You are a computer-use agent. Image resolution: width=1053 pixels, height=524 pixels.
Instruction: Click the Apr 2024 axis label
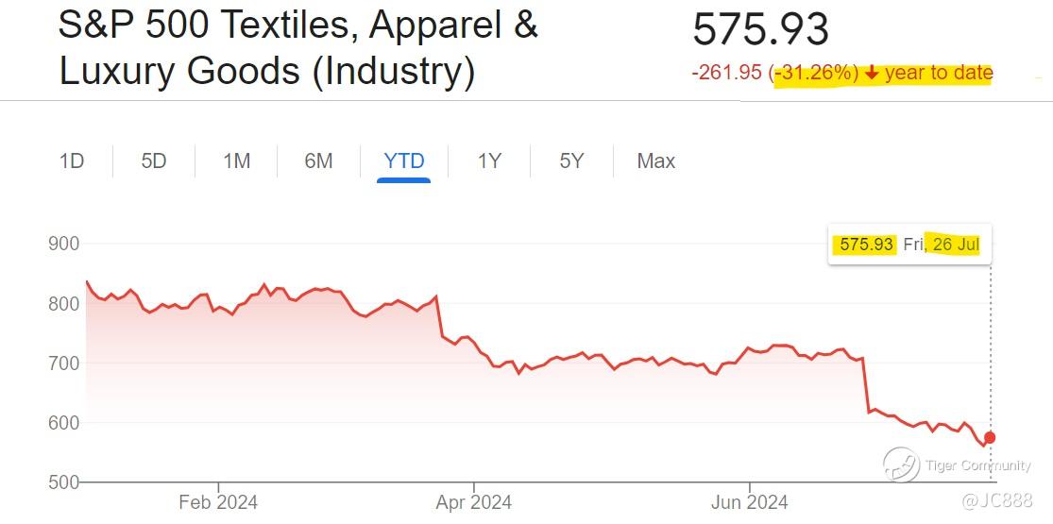(x=472, y=502)
